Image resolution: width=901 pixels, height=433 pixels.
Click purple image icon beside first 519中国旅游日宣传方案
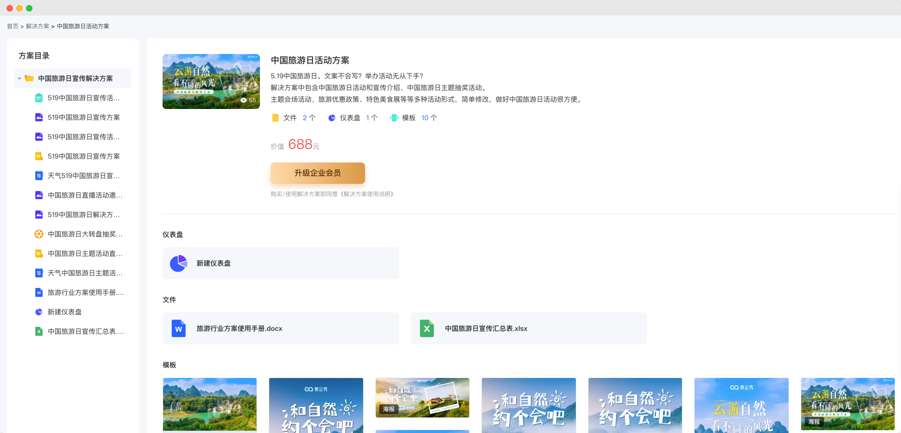coord(39,117)
